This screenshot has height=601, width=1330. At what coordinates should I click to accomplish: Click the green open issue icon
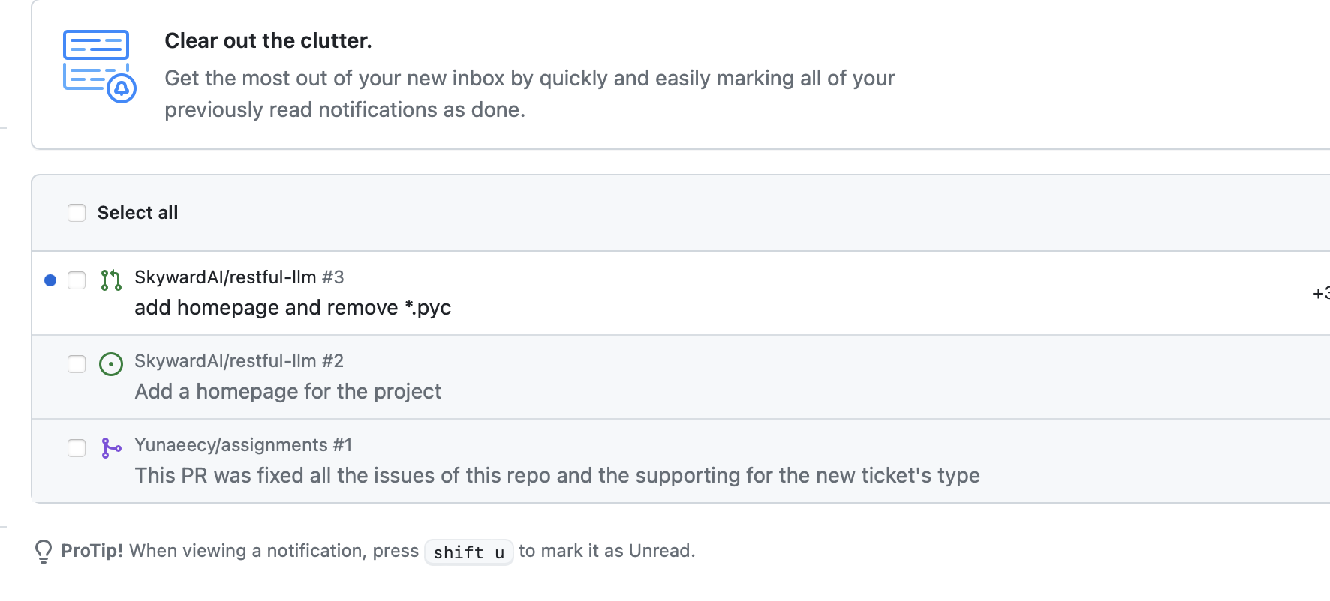pyautogui.click(x=111, y=364)
